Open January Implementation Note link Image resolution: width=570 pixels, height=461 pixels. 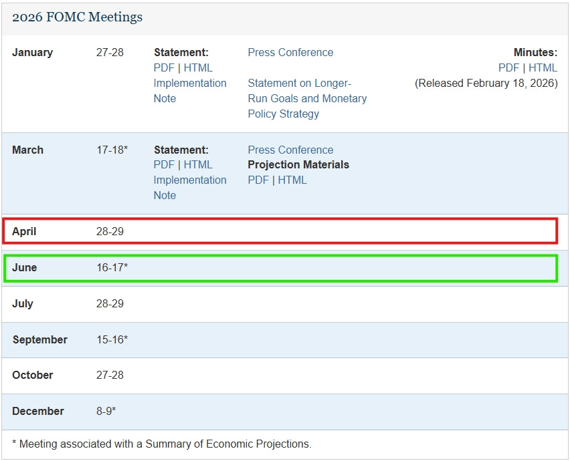(190, 91)
